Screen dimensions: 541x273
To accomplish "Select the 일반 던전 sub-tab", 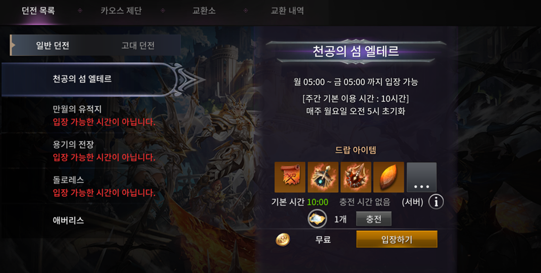I will 53,46.
